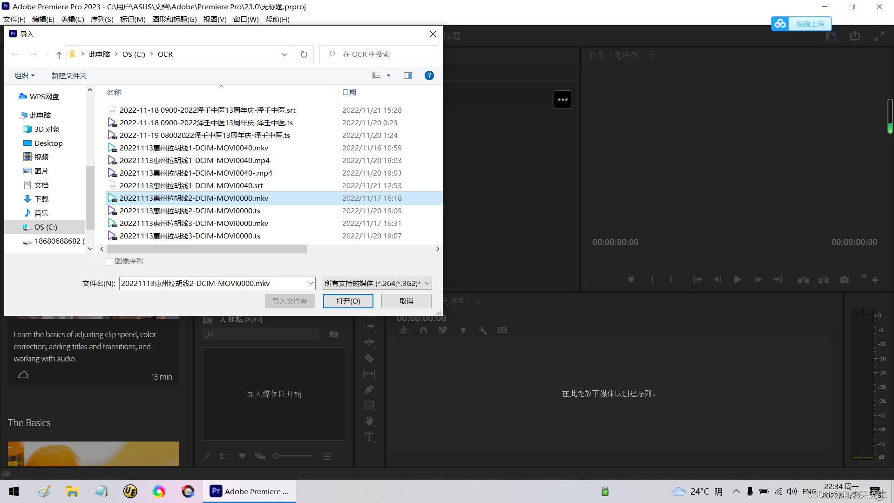Open Timeline display settings wrench

(483, 330)
